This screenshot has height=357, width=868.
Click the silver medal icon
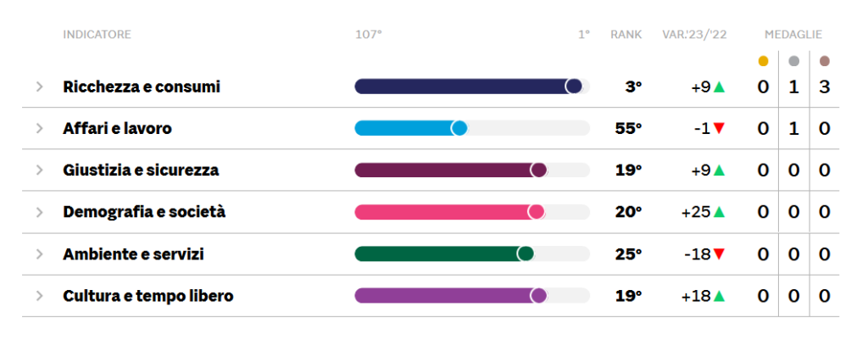tap(794, 61)
